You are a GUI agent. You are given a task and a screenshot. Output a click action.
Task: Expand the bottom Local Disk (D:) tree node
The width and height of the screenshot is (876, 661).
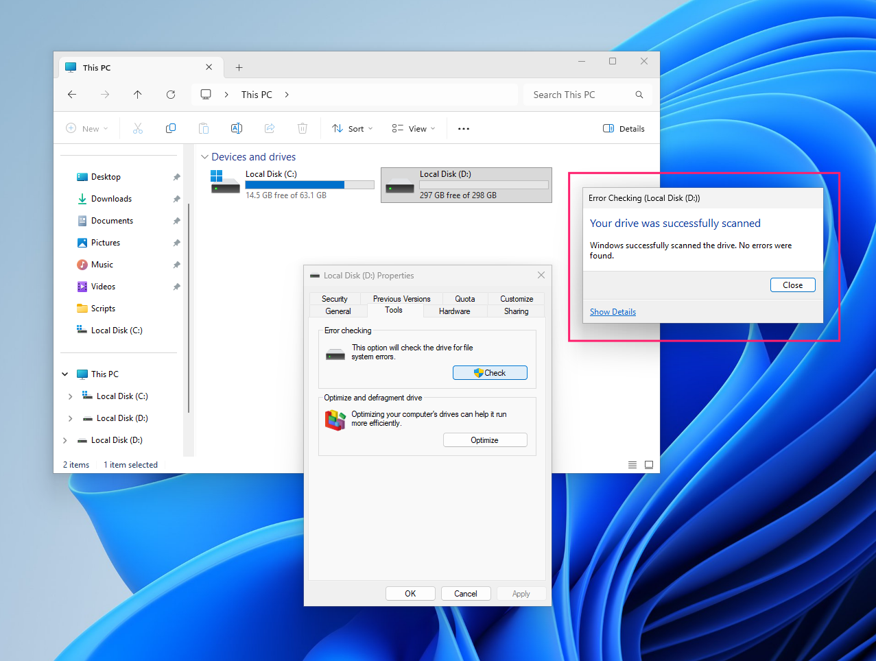click(x=65, y=440)
